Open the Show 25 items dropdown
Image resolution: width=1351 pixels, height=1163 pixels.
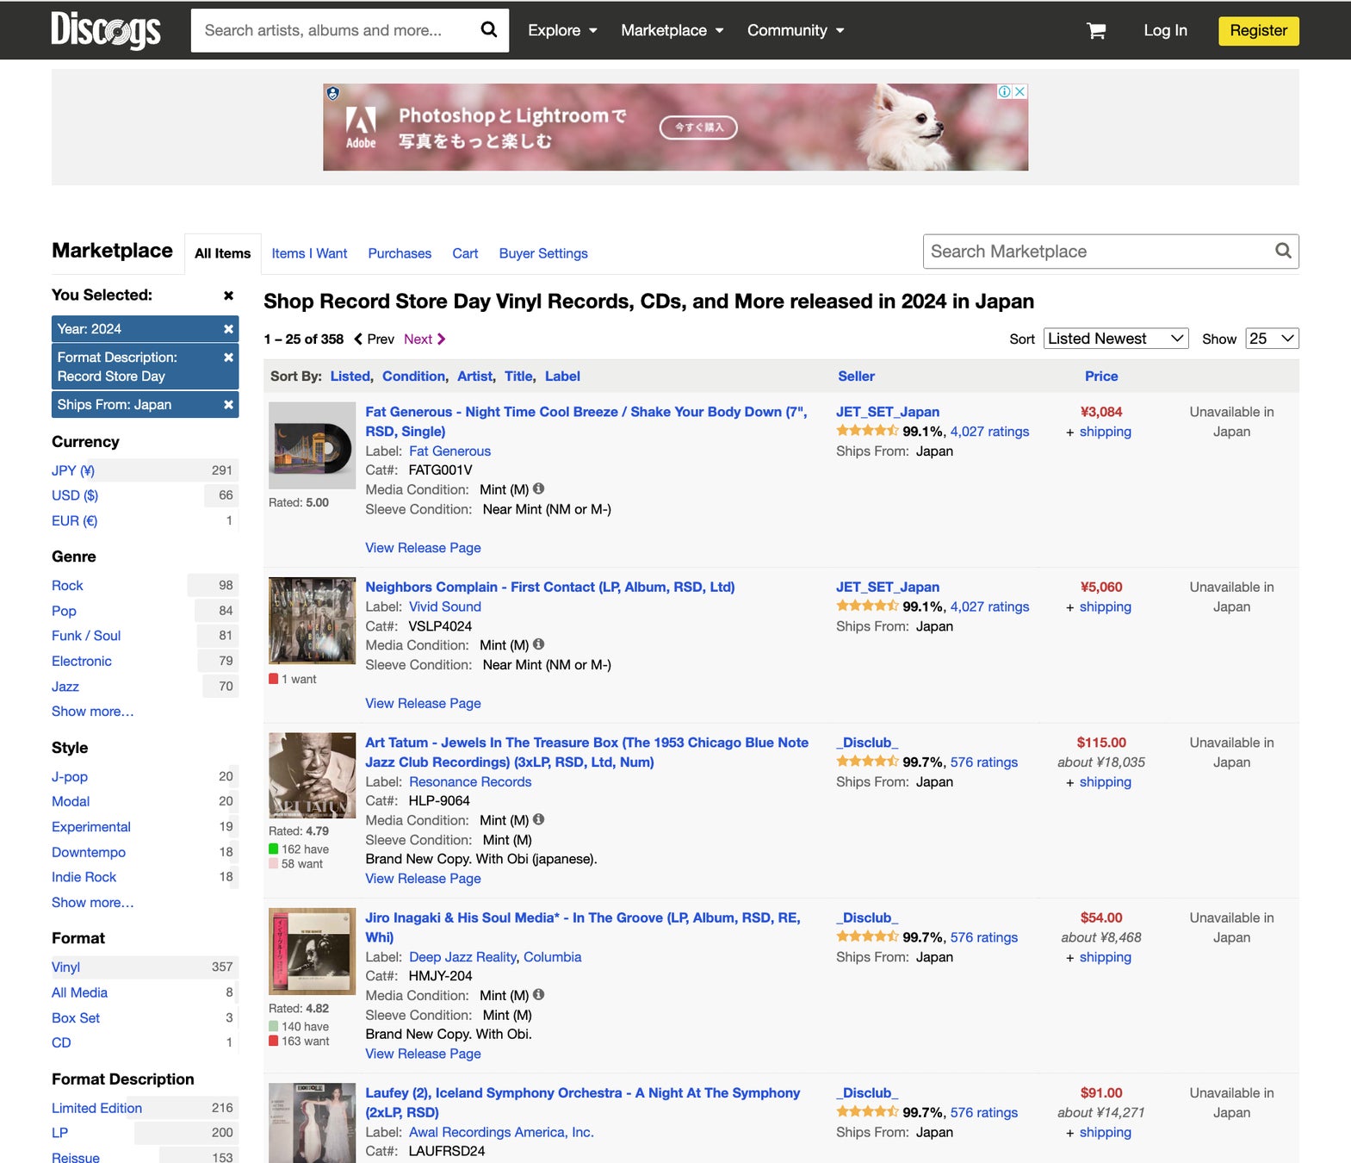1272,339
